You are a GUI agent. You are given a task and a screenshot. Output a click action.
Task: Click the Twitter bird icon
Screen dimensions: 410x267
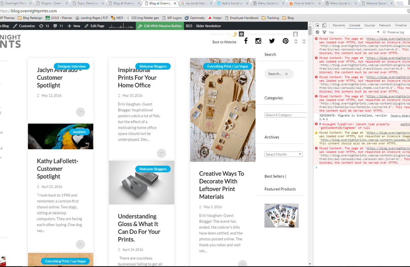click(272, 41)
